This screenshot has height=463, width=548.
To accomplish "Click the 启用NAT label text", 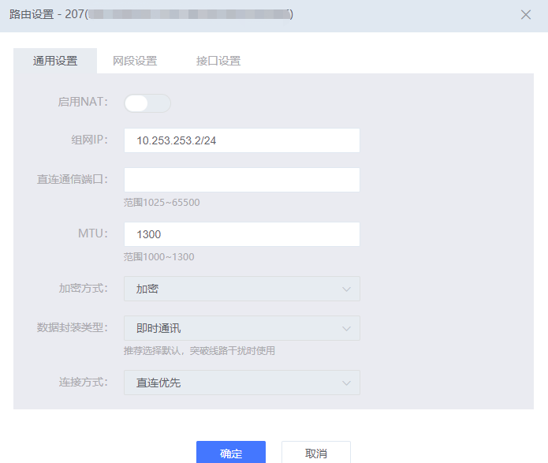I will (x=83, y=102).
